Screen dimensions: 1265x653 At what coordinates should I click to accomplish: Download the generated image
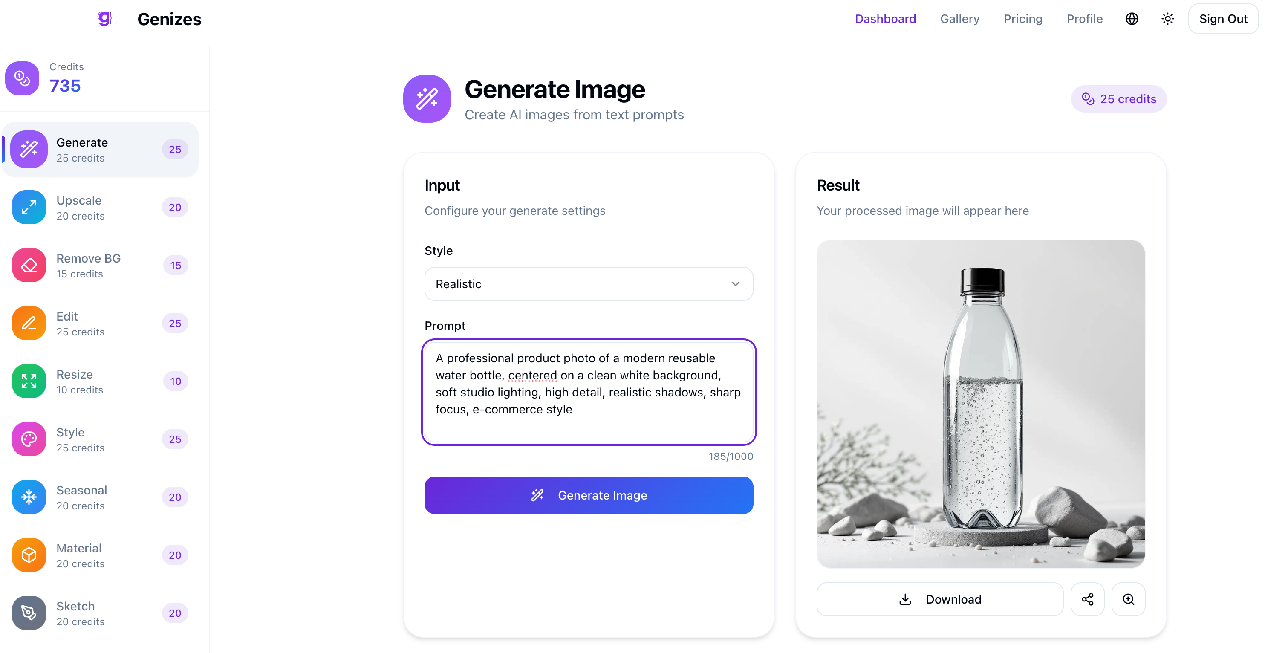point(939,599)
